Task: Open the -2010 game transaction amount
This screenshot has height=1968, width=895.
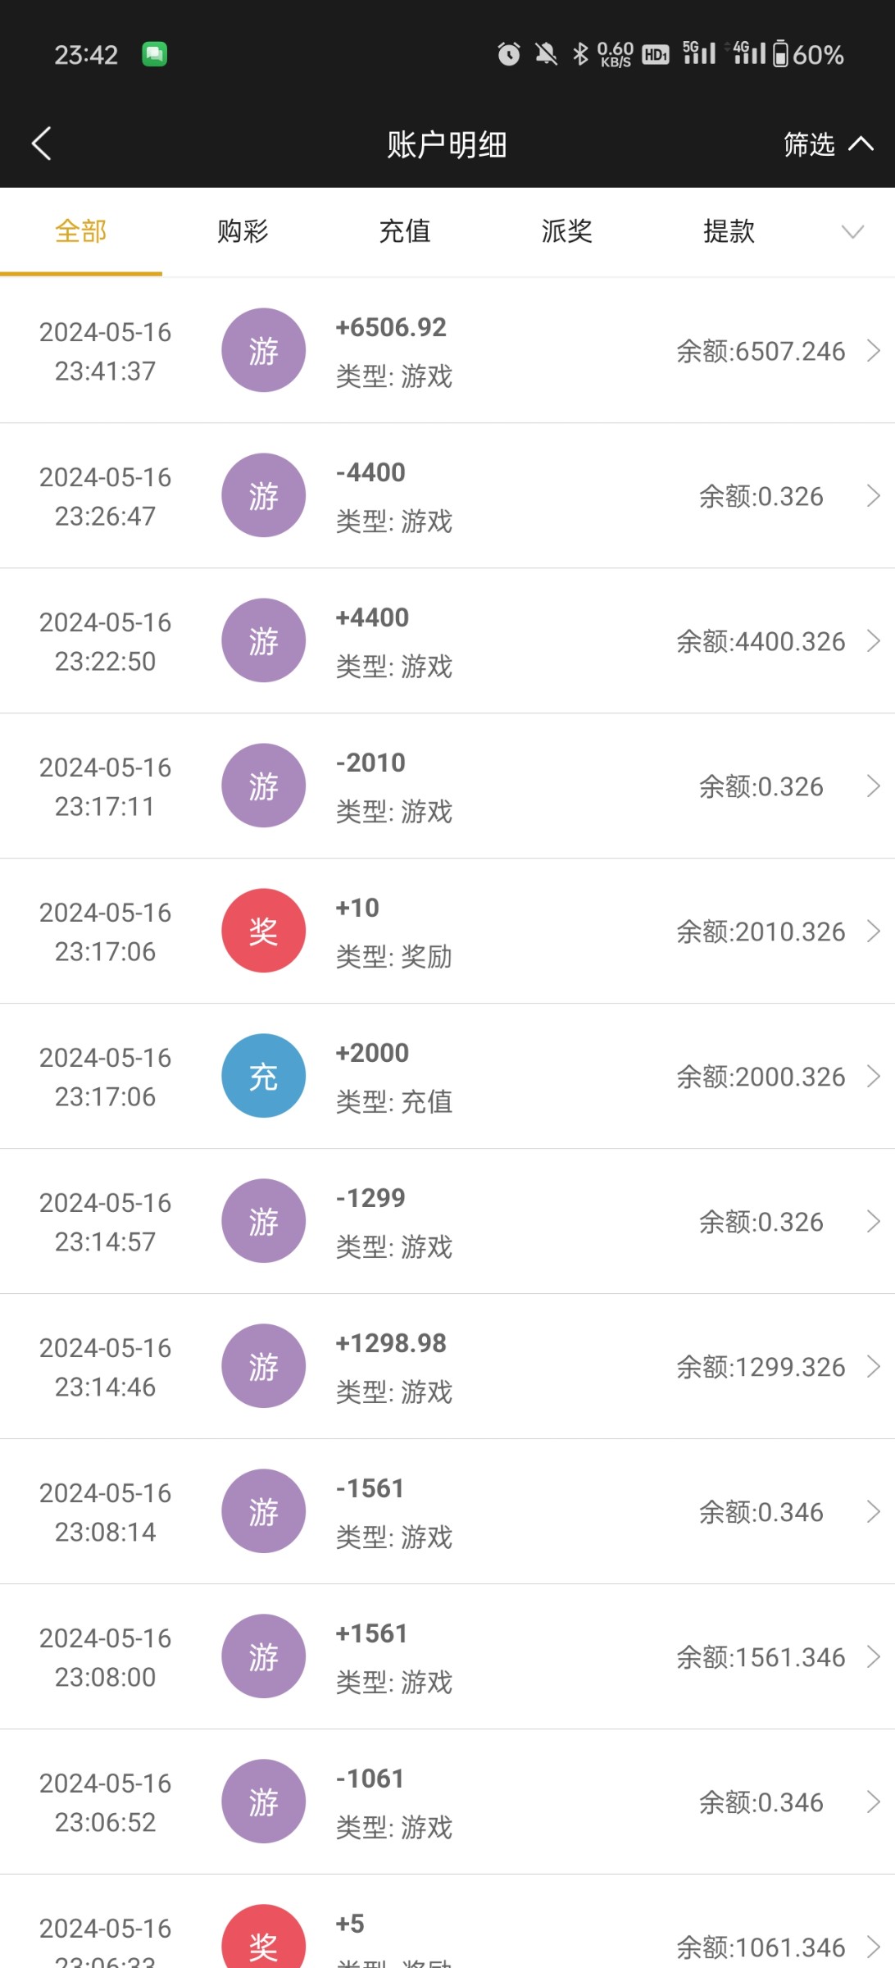Action: 371,763
